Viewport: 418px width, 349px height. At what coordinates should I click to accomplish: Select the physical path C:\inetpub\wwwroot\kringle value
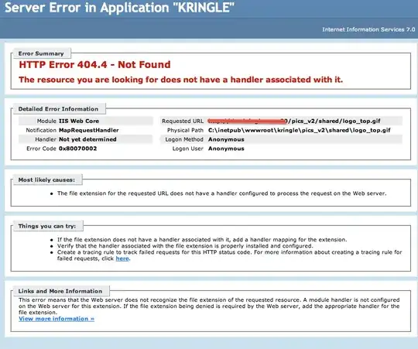point(300,130)
